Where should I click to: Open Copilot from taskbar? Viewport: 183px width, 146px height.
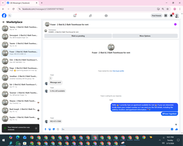11,137
